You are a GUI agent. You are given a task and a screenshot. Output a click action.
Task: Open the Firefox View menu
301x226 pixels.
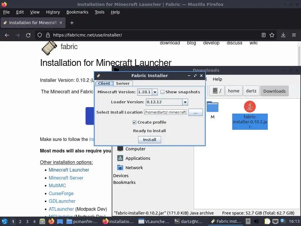(35, 12)
